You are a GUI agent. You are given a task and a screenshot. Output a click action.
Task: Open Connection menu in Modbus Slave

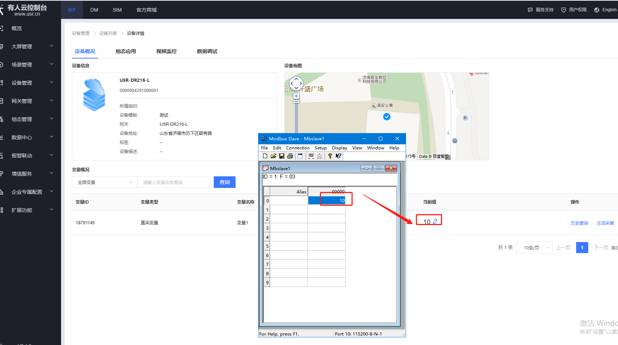click(x=298, y=148)
